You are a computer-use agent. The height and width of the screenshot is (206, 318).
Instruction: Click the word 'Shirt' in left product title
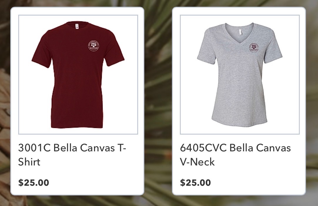29,162
